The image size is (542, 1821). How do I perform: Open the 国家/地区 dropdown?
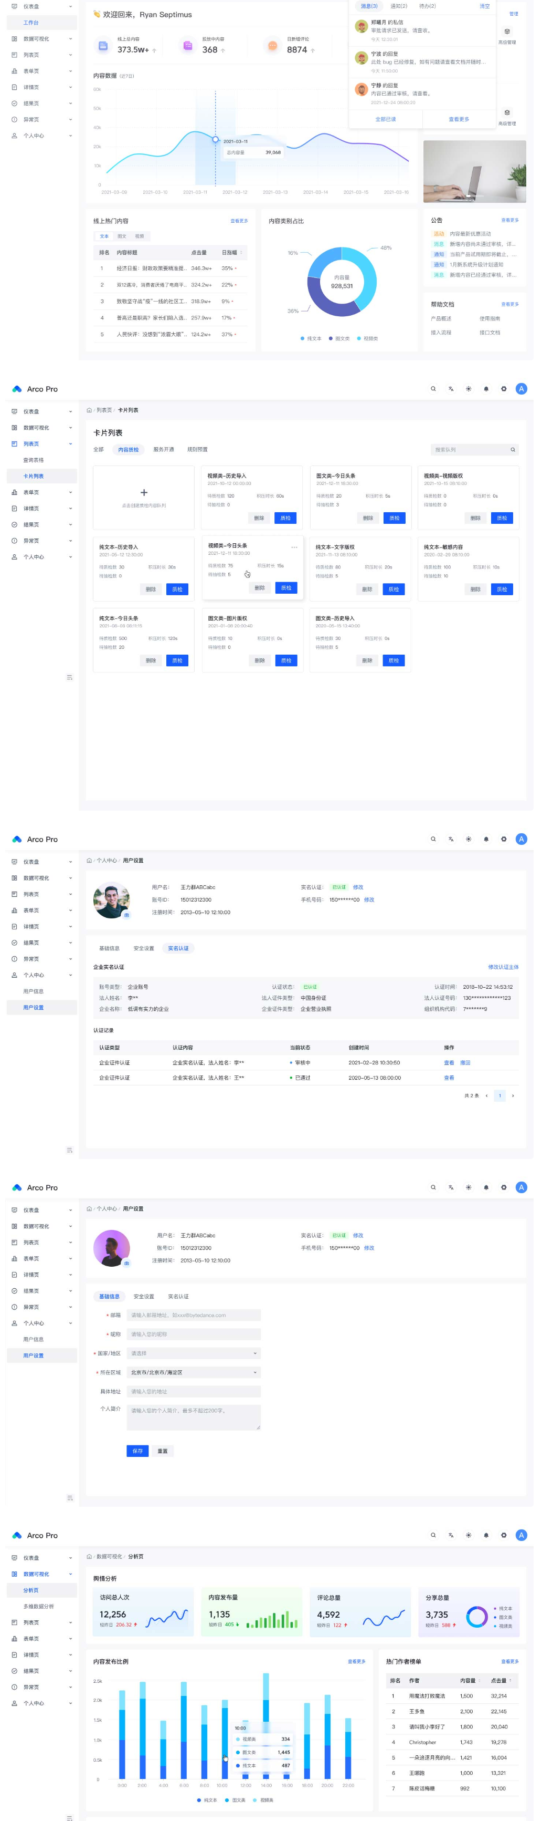tap(194, 1353)
